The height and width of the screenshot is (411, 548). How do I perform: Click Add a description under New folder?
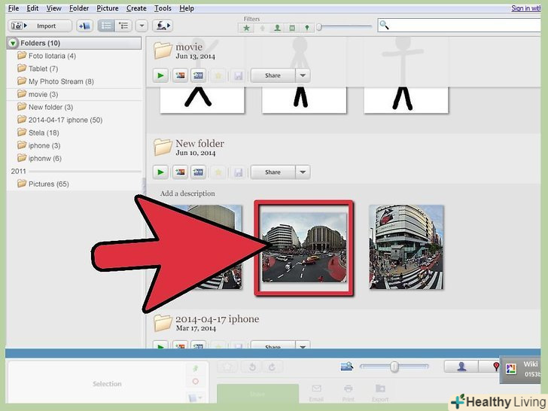point(187,193)
